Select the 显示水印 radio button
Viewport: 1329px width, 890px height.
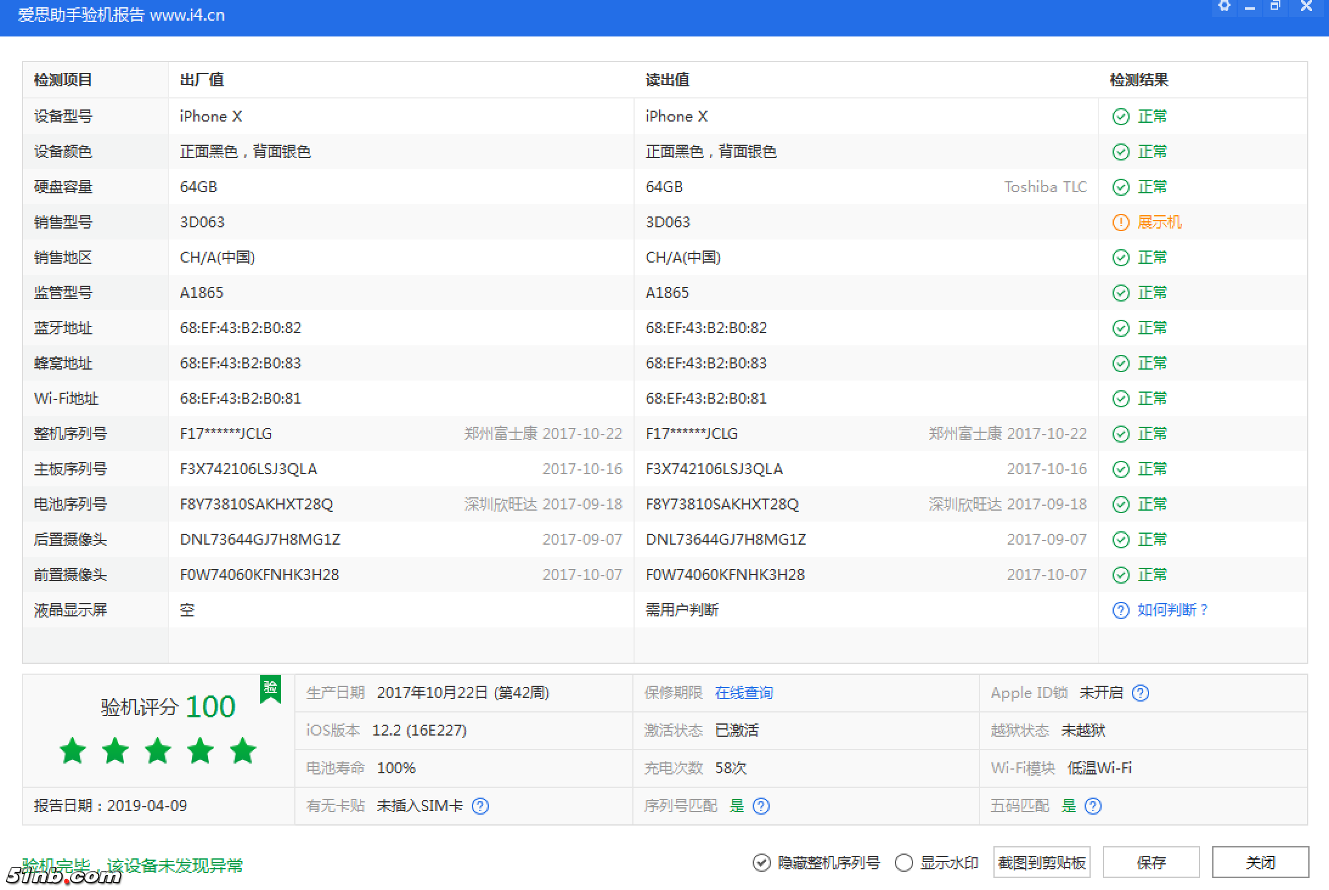(x=903, y=862)
